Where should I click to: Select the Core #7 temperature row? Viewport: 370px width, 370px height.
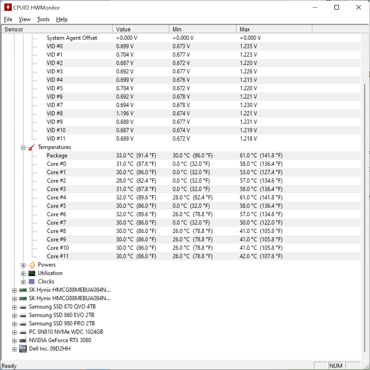[x=203, y=223]
